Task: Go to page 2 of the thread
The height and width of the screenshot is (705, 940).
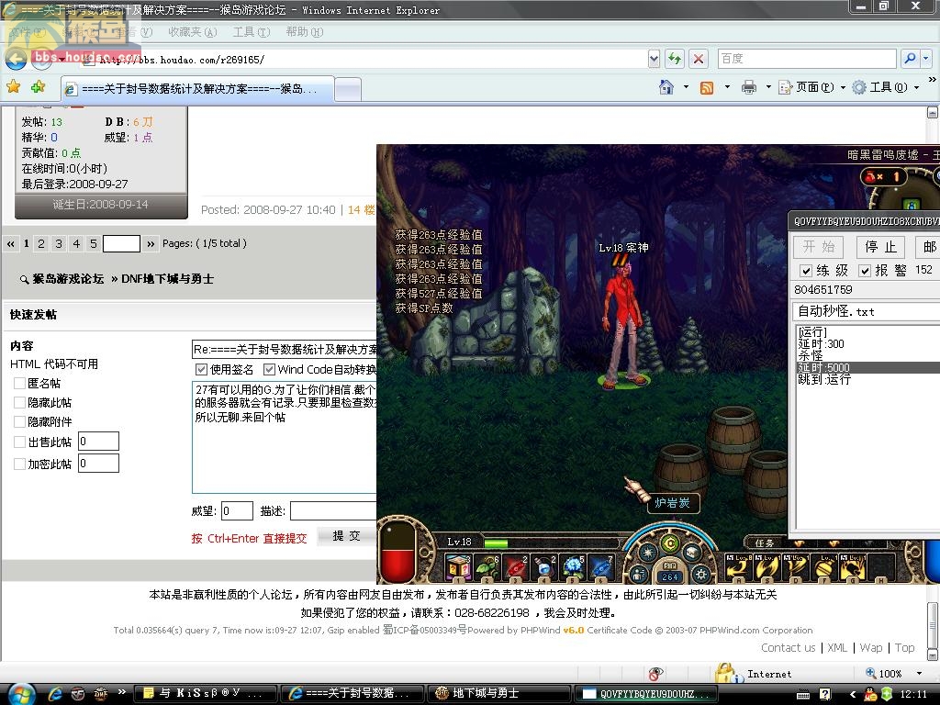Action: (x=40, y=243)
